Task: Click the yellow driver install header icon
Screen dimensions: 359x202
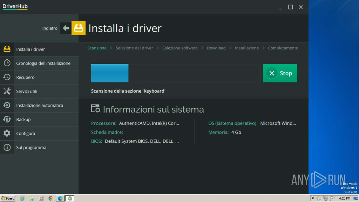Action: [x=79, y=28]
